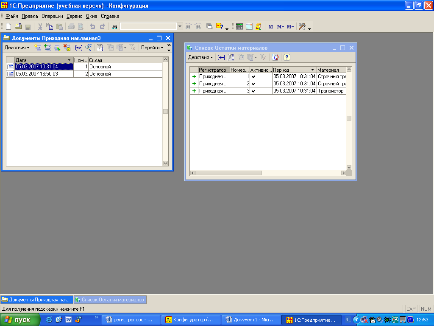Click the Склад column header
The image size is (434, 326).
125,60
